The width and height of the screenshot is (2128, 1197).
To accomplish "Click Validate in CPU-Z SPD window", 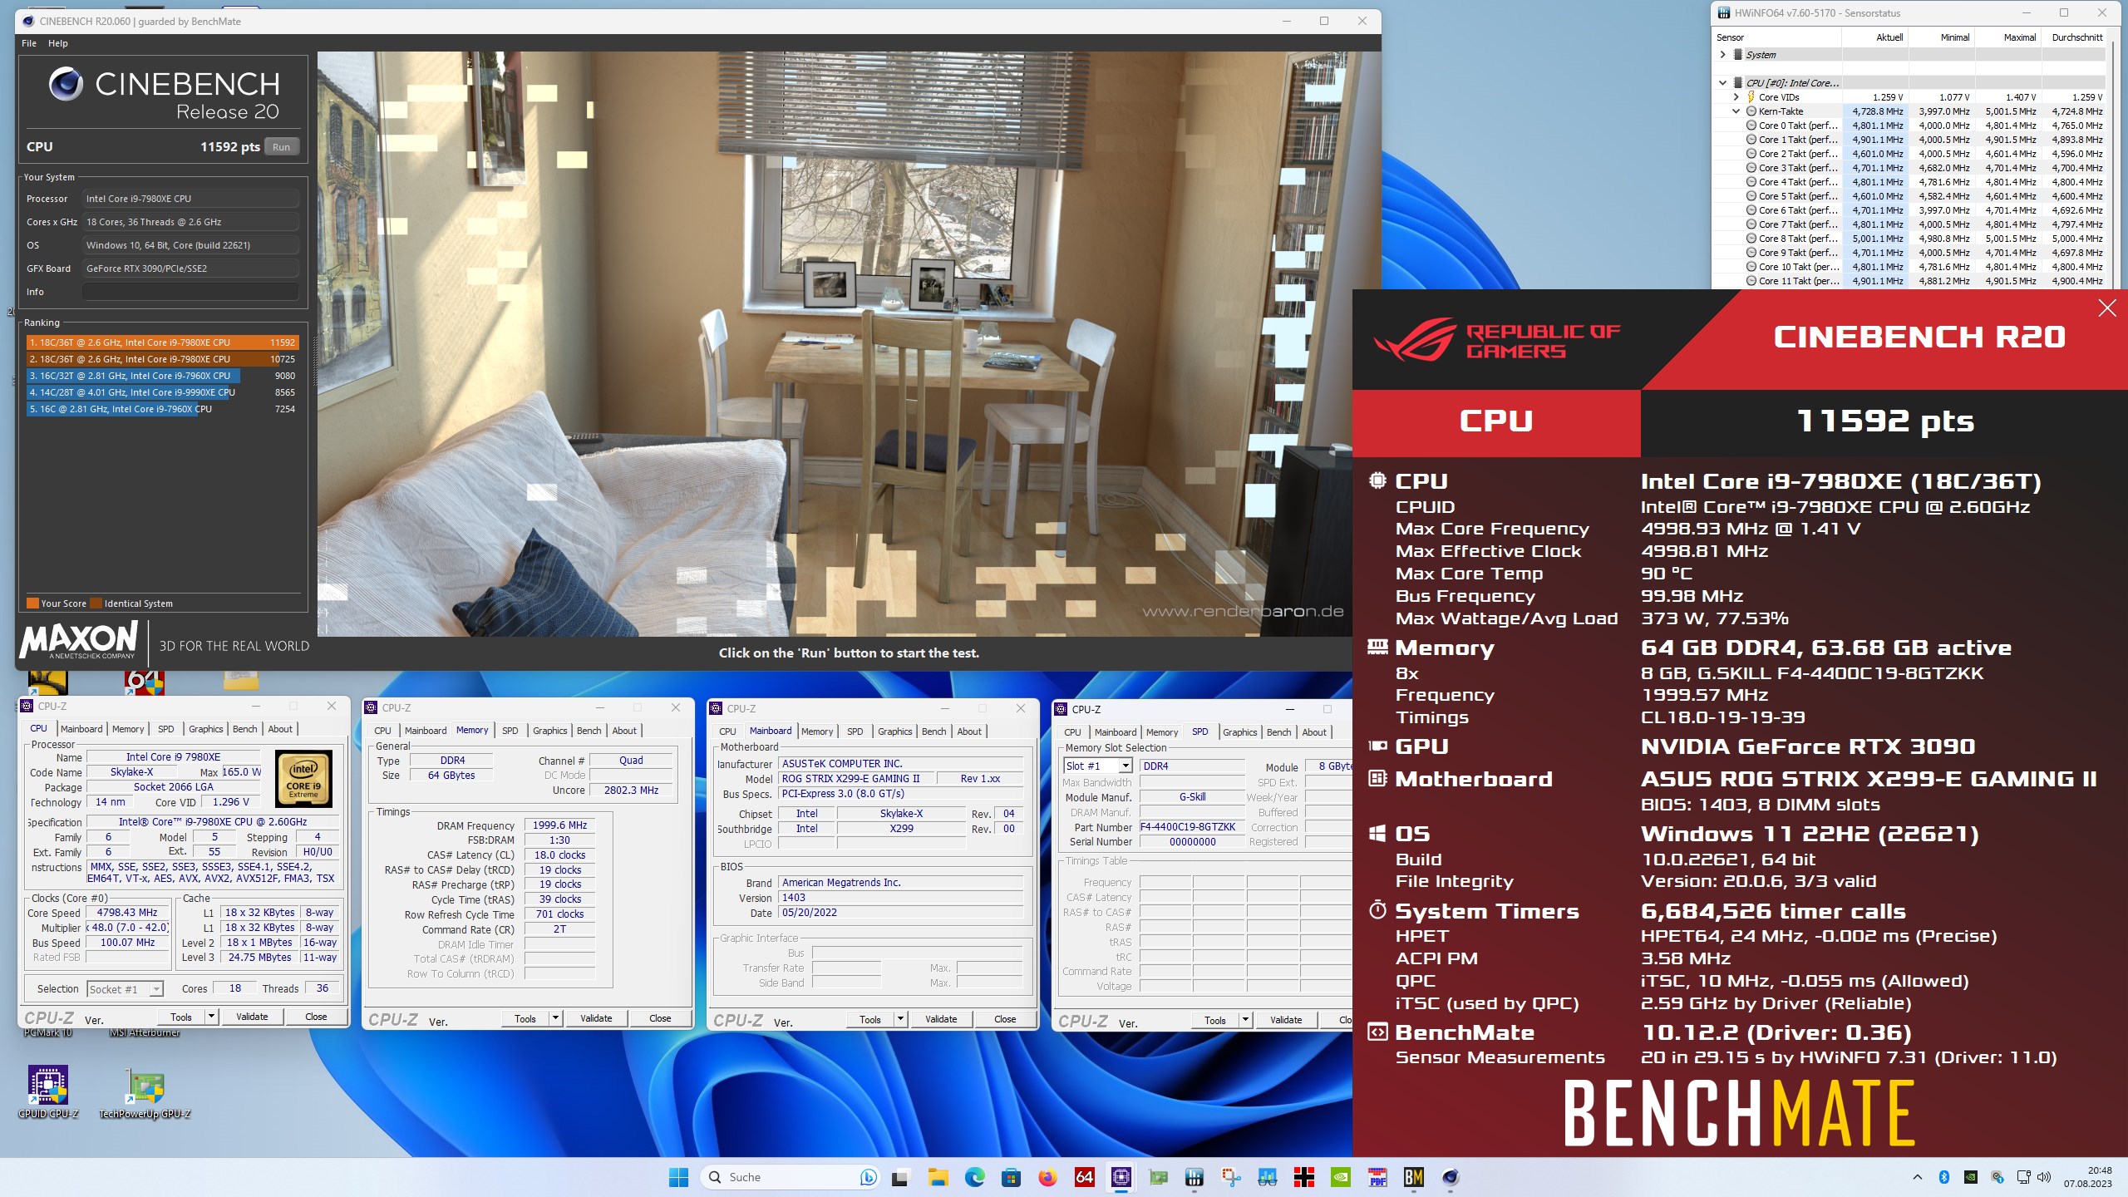I will point(1286,1020).
